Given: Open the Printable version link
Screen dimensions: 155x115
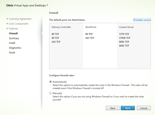Looking at the screenshot, I should tap(142, 20).
